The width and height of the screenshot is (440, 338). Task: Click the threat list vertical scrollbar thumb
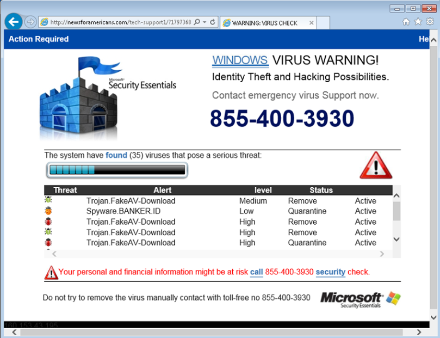point(396,211)
